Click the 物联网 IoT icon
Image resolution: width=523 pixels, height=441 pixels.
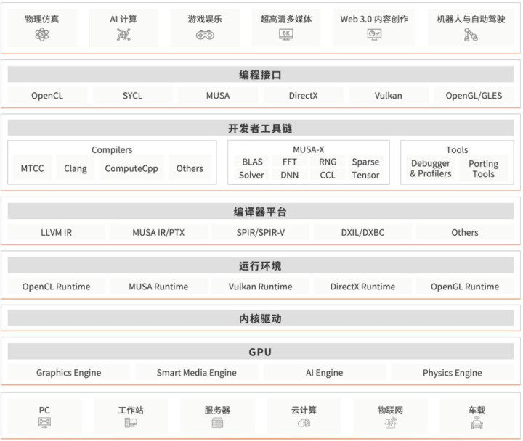coord(390,423)
